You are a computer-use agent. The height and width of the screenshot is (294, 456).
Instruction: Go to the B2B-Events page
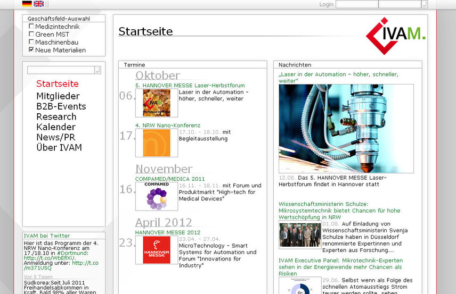click(x=61, y=106)
